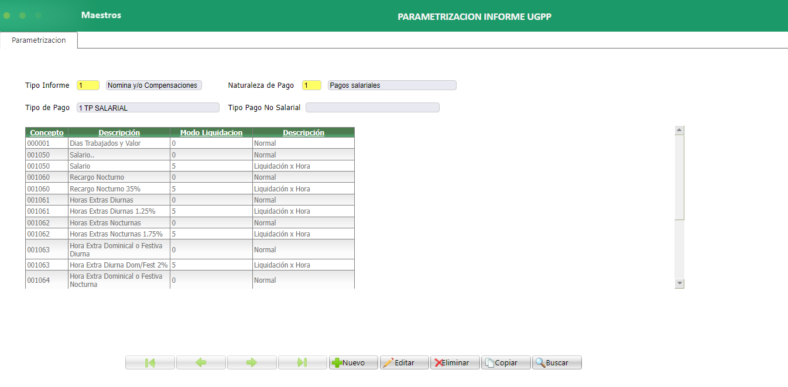
Task: Click the Nuevo button
Action: pyautogui.click(x=353, y=362)
